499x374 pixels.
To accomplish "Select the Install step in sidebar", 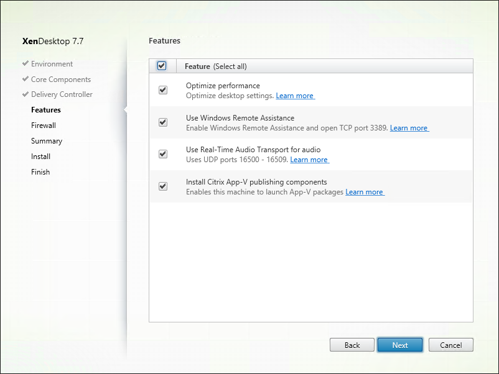I will 40,157.
